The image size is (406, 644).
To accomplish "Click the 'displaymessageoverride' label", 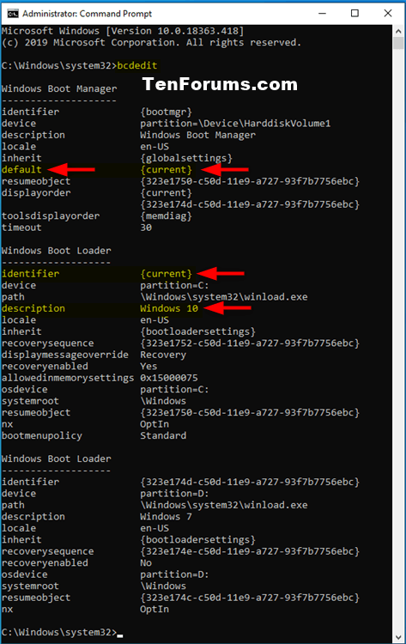I will point(65,355).
